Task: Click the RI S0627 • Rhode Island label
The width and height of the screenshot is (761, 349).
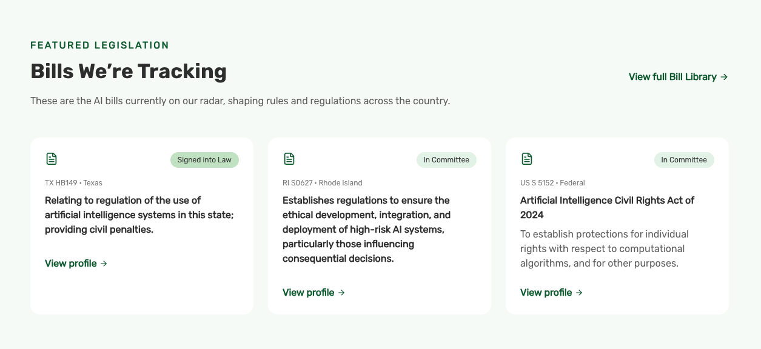Action: coord(322,183)
